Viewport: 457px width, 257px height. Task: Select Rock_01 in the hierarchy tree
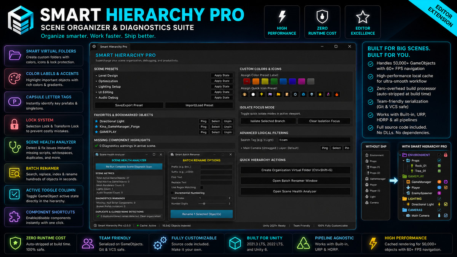[x=421, y=166]
